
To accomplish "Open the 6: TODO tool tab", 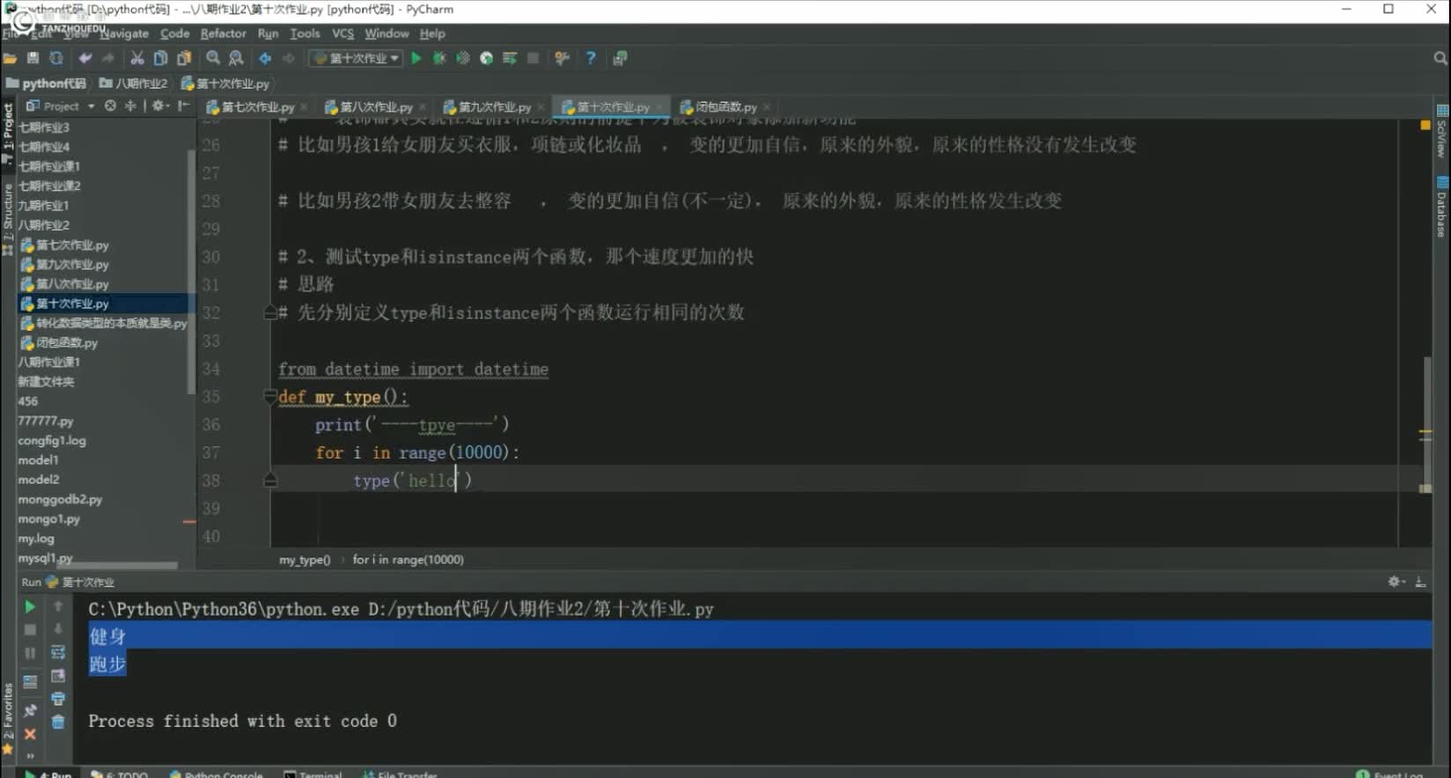I will 120,774.
